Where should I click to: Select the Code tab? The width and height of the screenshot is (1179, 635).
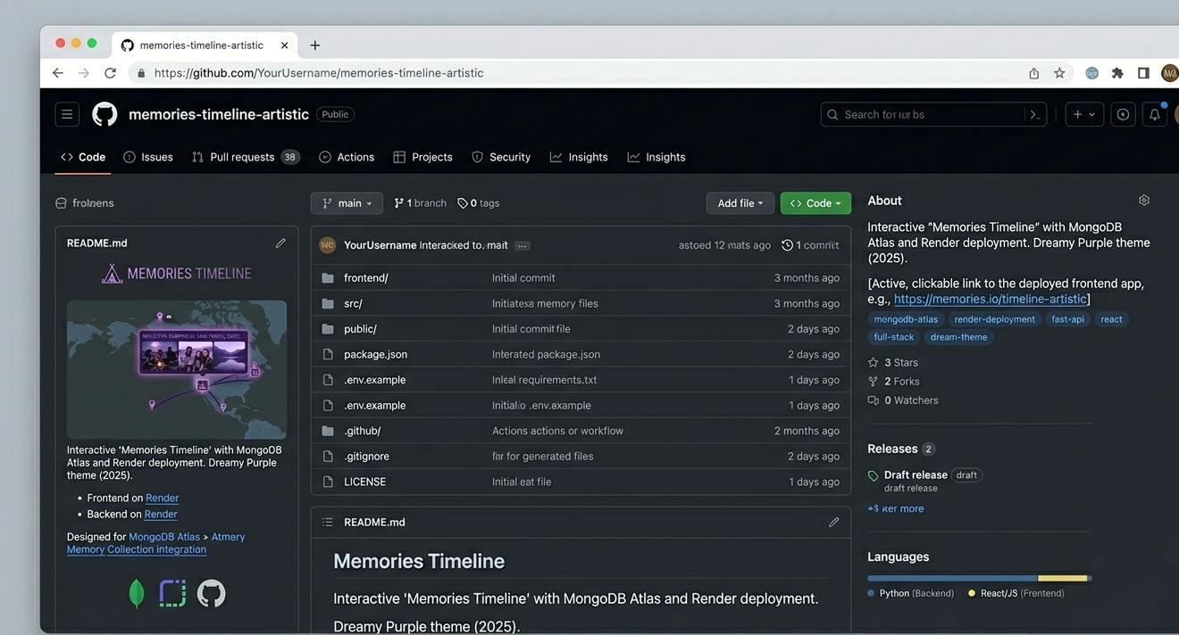83,157
